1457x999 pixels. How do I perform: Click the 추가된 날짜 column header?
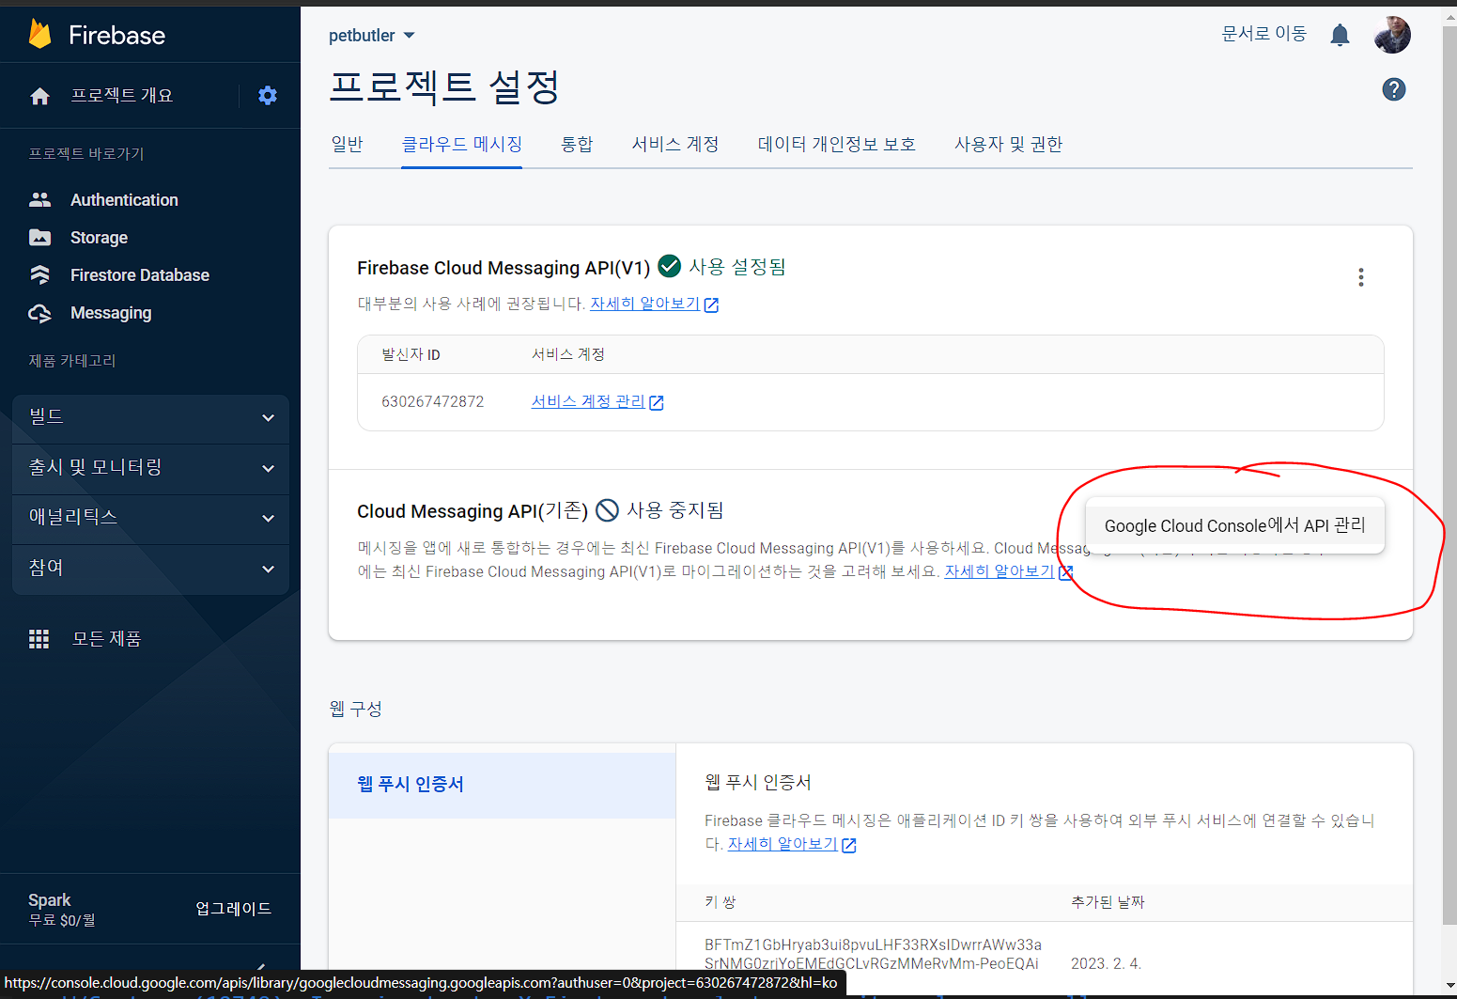tap(1108, 901)
